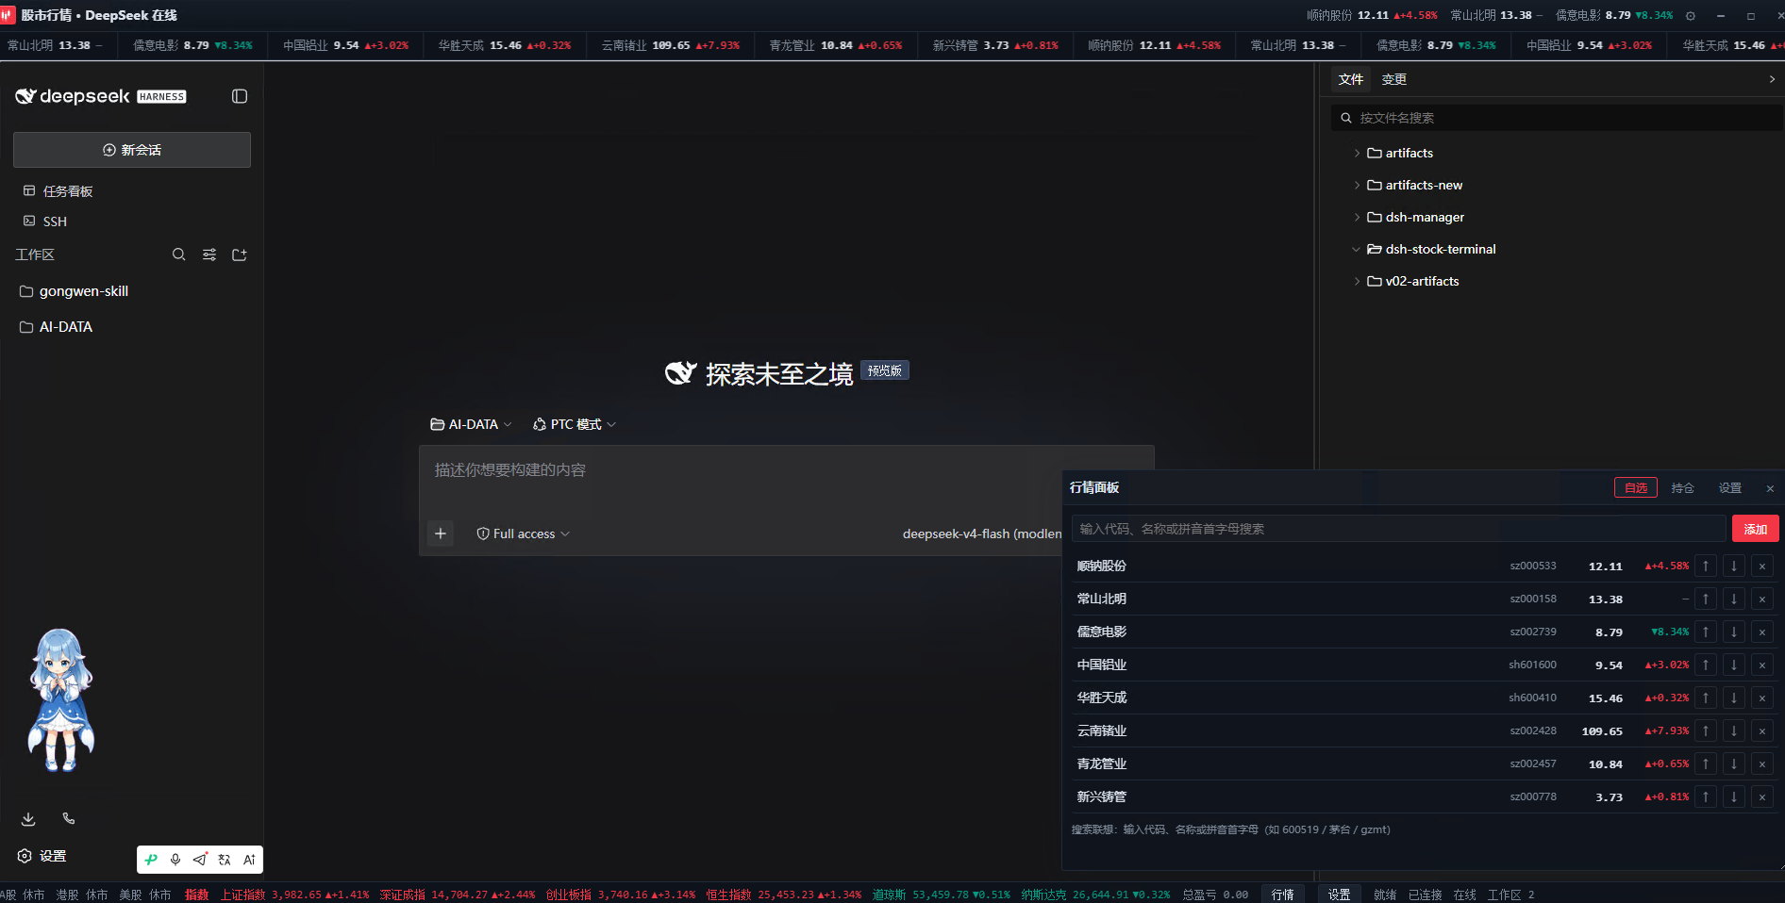Click the phone icon in sidebar bottom

(x=68, y=819)
